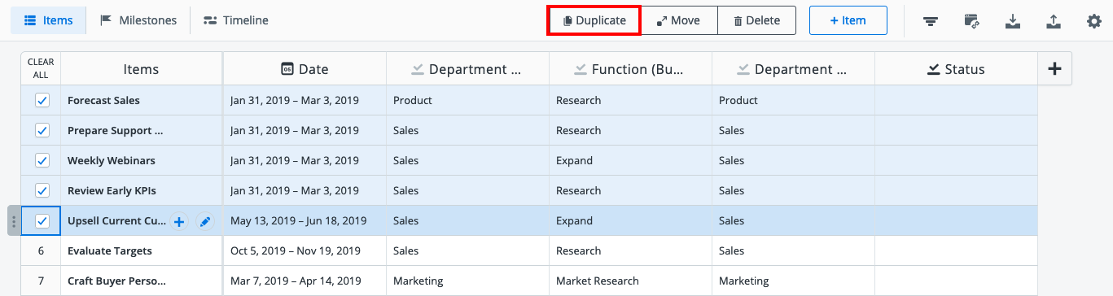Screen dimensions: 1113x296
Task: Open the filter icon in toolbar
Action: click(930, 21)
